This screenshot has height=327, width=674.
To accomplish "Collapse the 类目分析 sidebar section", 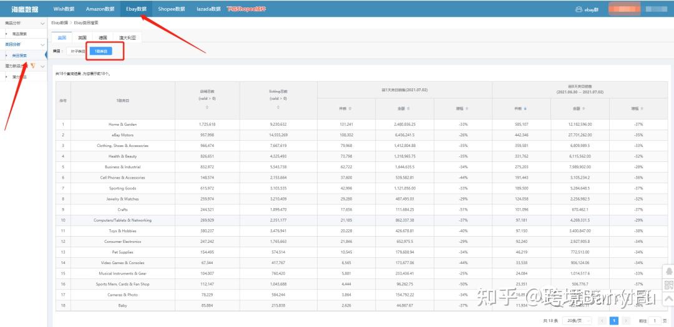I will point(42,45).
